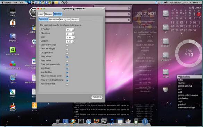Open the Computer desktop icon

pos(13,11)
